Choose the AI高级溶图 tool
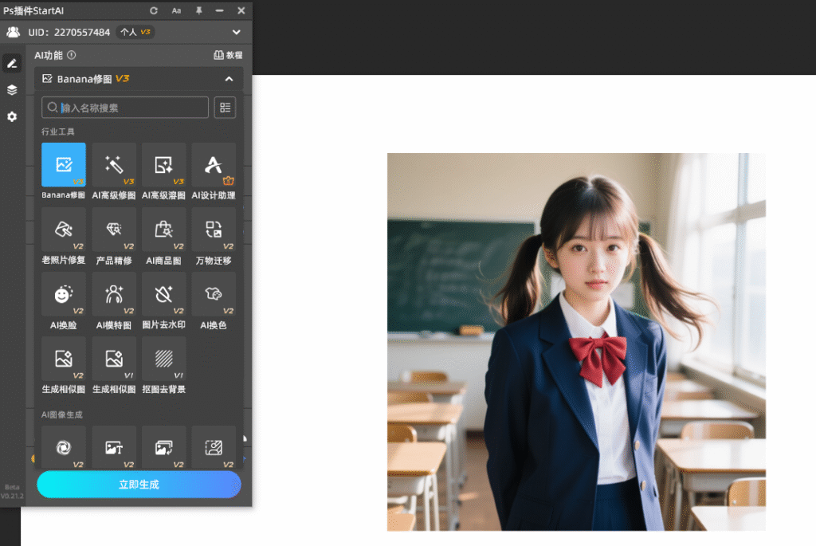816x546 pixels. 163,165
